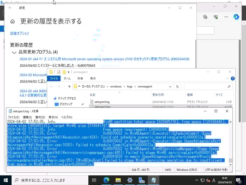Open Copilot icon in Edge
This screenshot has width=246, height=185.
coord(236,17)
